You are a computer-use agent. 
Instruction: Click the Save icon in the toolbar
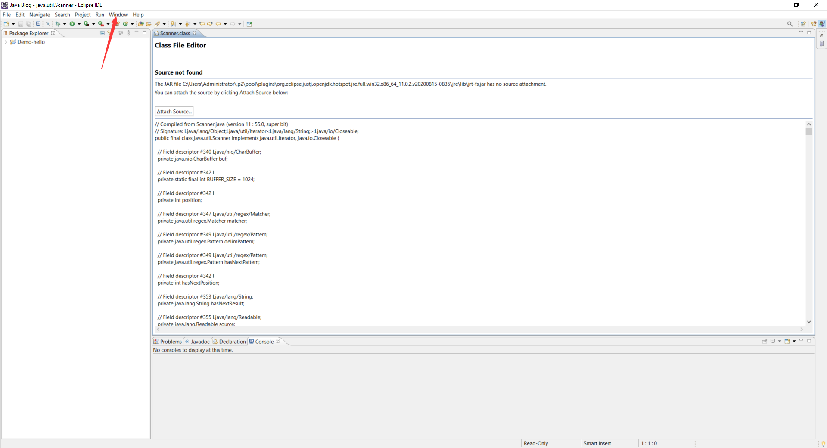(20, 24)
